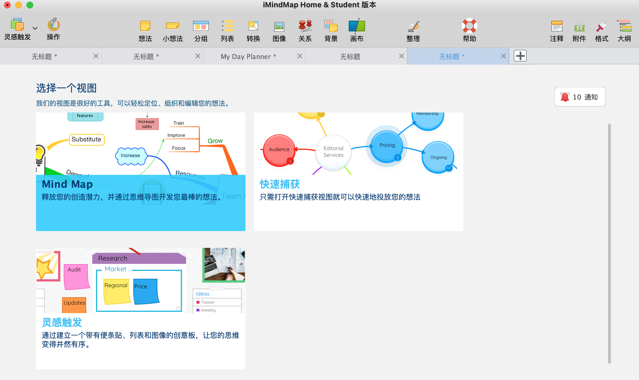This screenshot has width=639, height=380.
Task: Open the 画布 canvas tool
Action: pos(357,26)
